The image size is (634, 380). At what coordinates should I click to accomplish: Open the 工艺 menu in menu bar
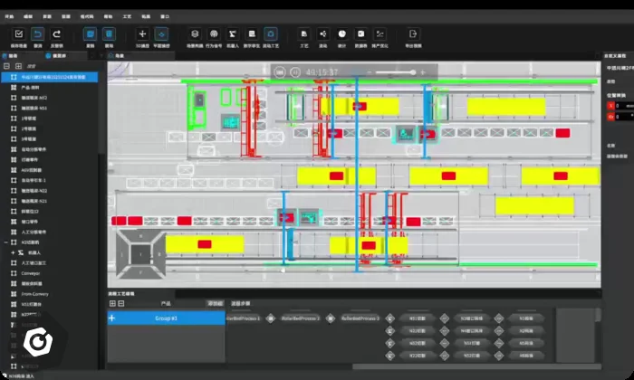[127, 16]
